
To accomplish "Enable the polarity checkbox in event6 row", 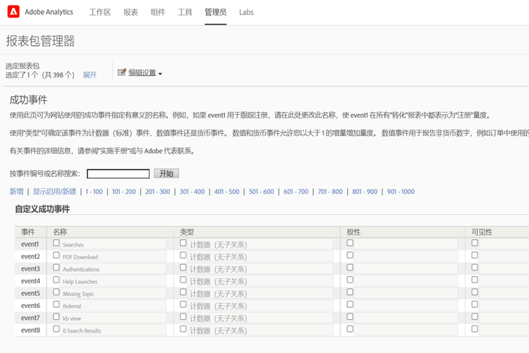I will pyautogui.click(x=350, y=304).
